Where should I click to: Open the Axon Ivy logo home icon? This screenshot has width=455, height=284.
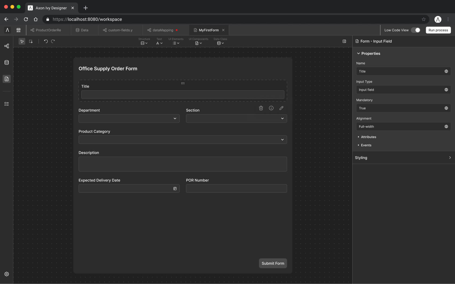(7, 30)
